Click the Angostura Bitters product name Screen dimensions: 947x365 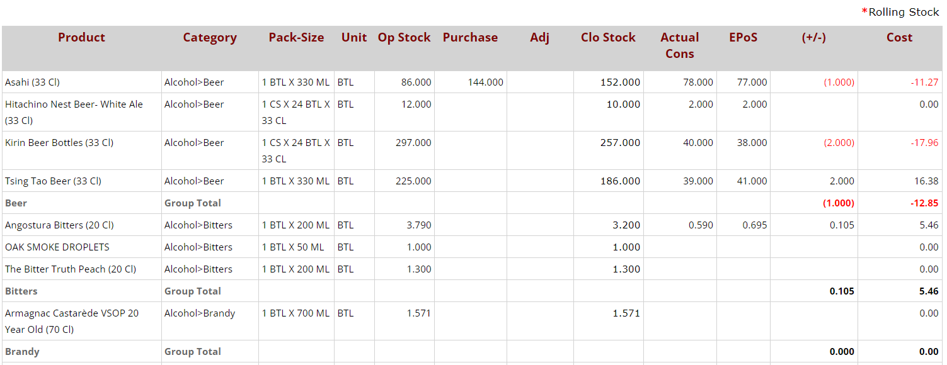click(60, 225)
